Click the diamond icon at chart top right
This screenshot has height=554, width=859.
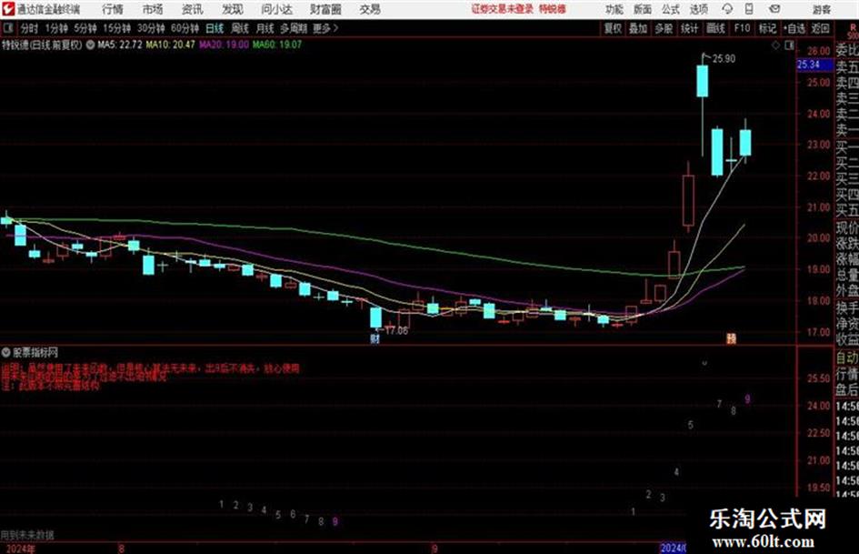(775, 45)
